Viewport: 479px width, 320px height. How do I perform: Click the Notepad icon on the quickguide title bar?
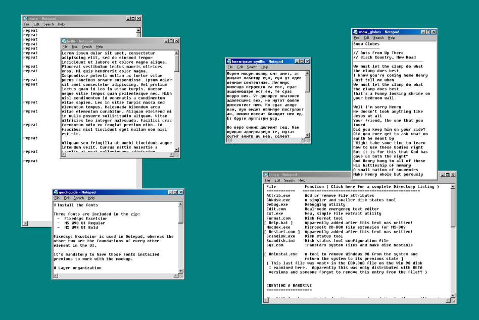55,192
